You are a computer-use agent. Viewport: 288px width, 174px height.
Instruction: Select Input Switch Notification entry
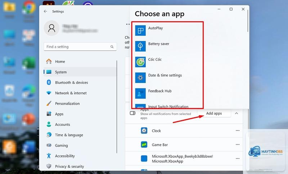point(167,106)
